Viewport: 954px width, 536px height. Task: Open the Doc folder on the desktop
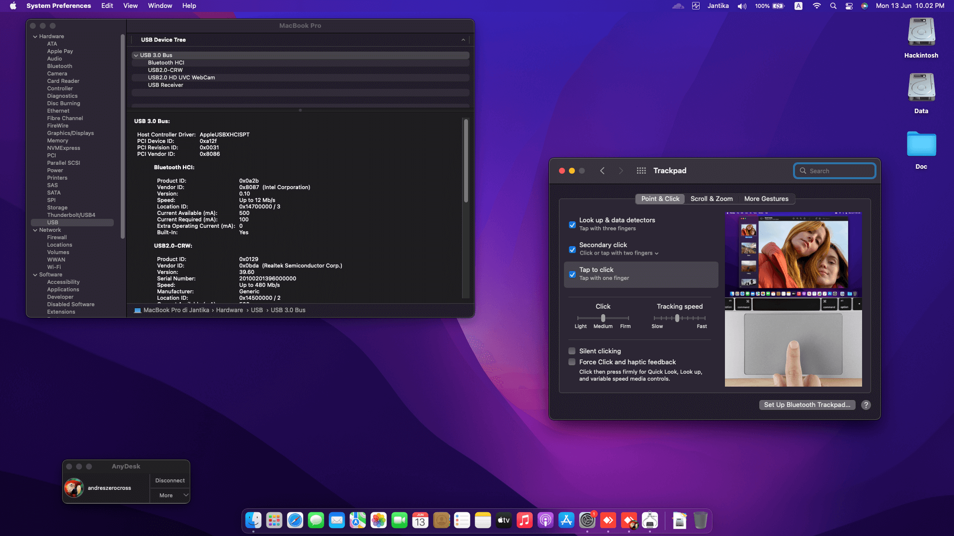pyautogui.click(x=921, y=145)
